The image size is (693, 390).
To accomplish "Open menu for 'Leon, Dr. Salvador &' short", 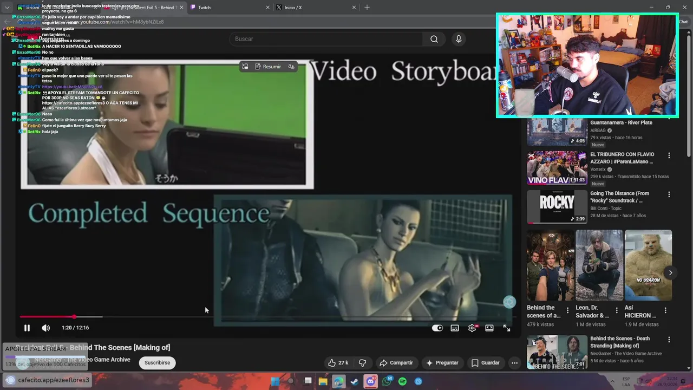I will tap(617, 310).
